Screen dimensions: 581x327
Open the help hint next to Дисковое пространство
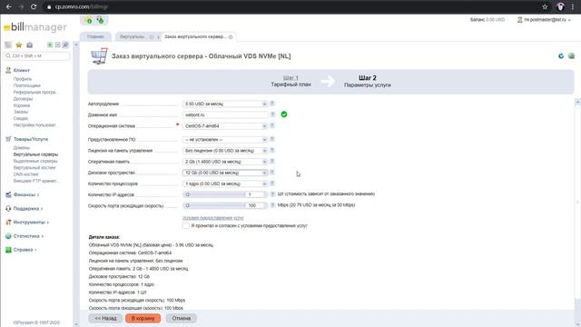coord(272,173)
